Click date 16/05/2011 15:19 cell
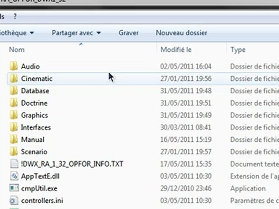Screen dimensions: 279x209 click(186, 140)
